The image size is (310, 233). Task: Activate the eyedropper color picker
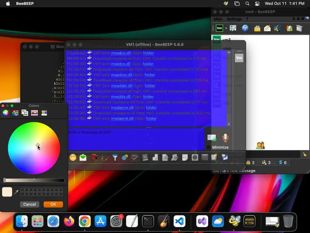(16, 192)
